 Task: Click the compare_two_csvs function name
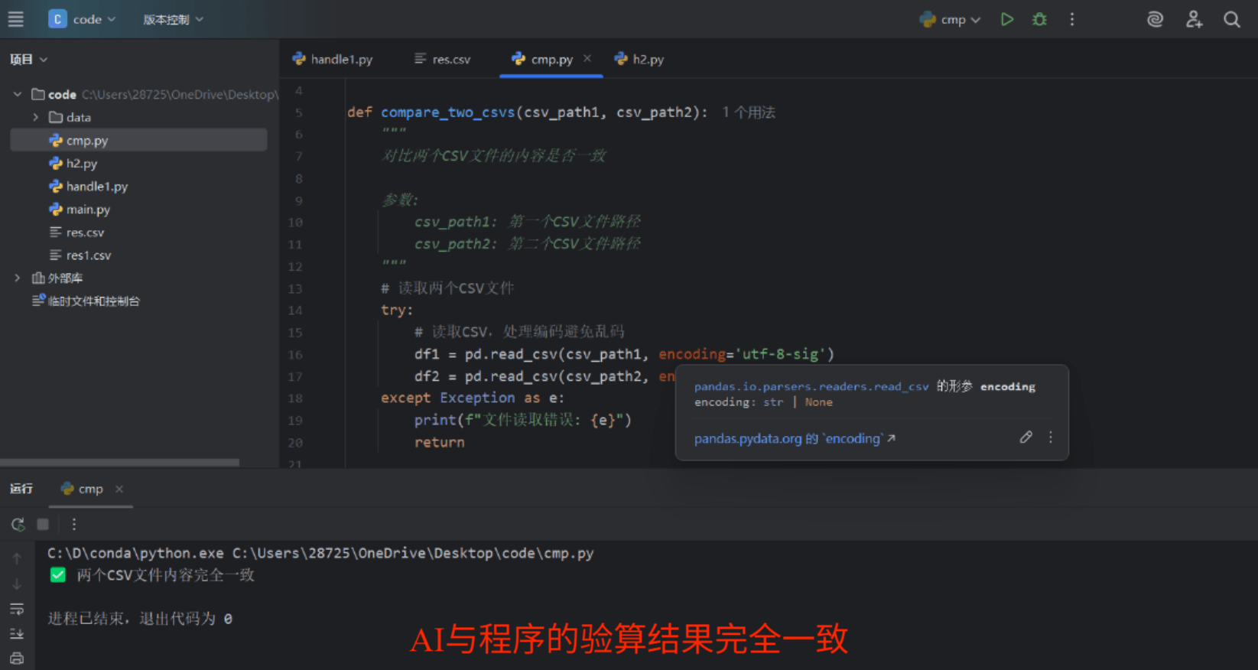click(x=447, y=112)
